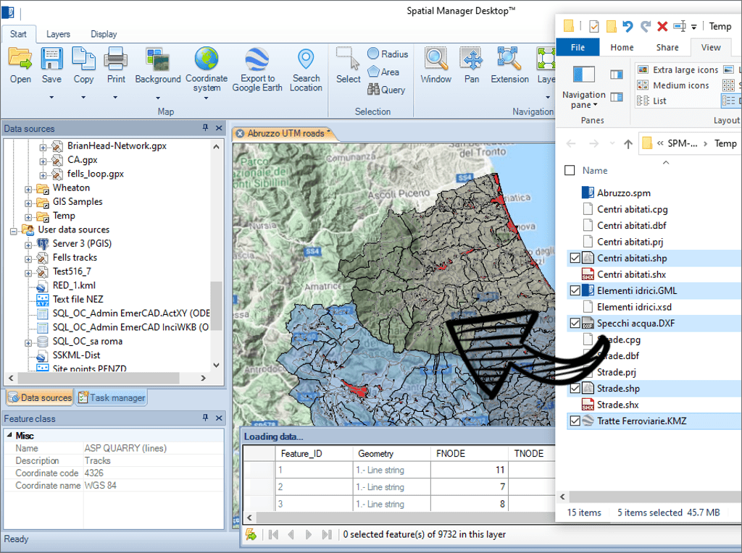
Task: Click the Rename icon in Explorer toolbar
Action: coord(680,27)
